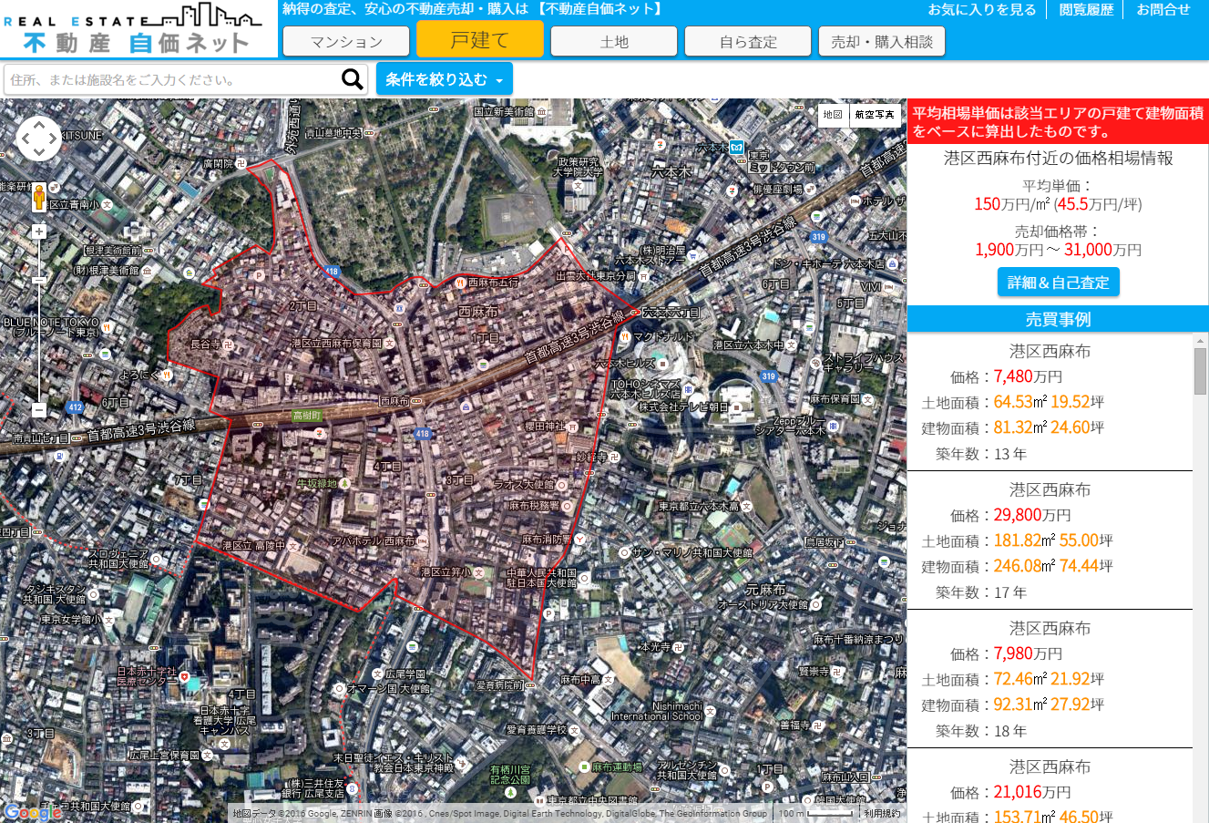1209x823 pixels.
Task: Click the 有栖川宮記念公園 map label
Action: [x=510, y=775]
